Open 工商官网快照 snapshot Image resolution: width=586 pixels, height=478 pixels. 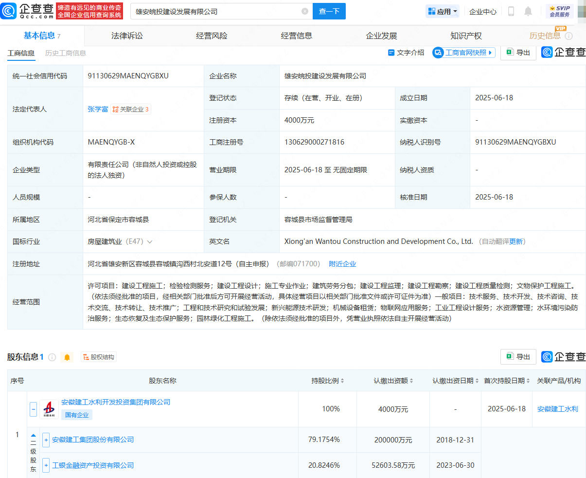tap(464, 53)
